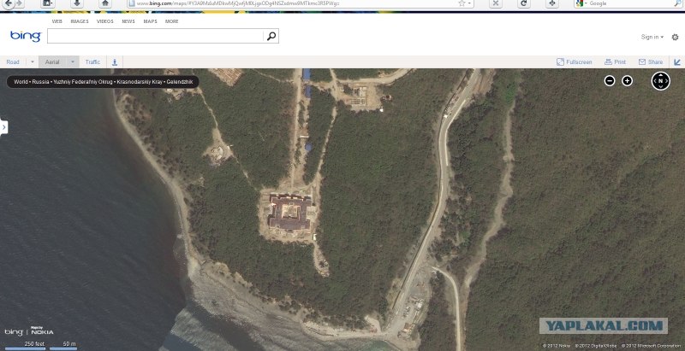This screenshot has height=351, width=685.
Task: Click the browser crosshair toolbar icon
Action: tap(551, 3)
